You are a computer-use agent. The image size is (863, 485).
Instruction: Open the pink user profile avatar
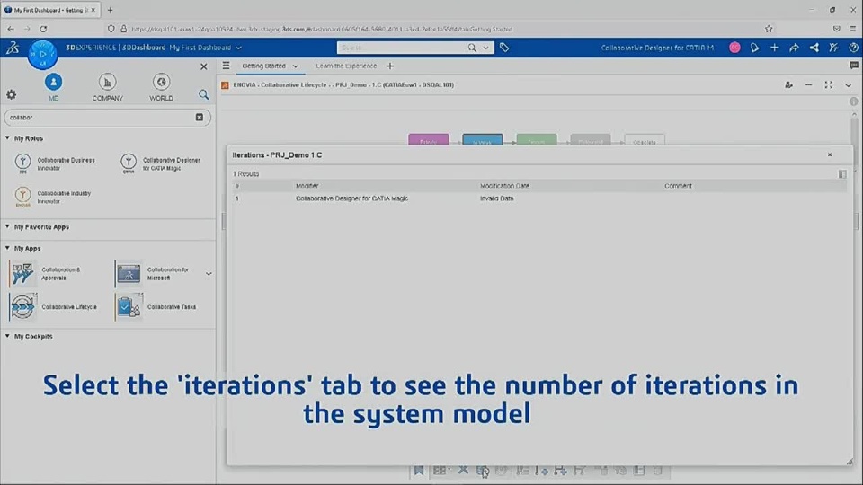734,48
